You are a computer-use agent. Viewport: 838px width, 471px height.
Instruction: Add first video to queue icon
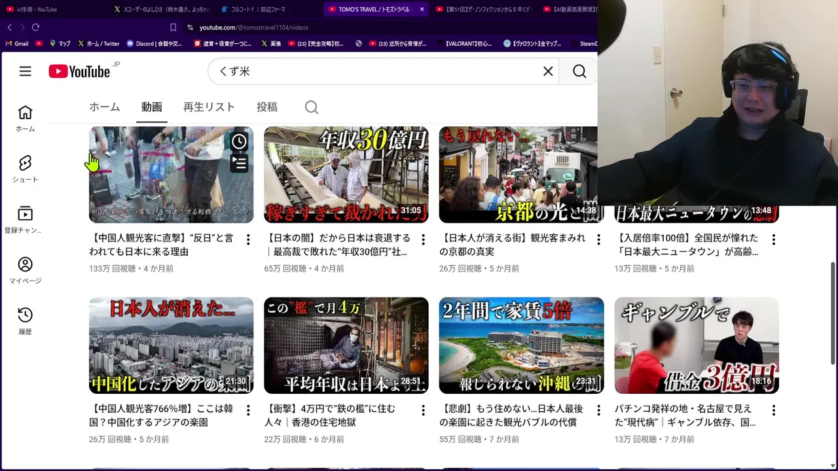239,163
